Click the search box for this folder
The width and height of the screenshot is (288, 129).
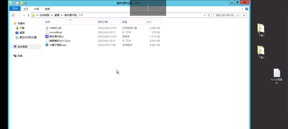(x=229, y=15)
